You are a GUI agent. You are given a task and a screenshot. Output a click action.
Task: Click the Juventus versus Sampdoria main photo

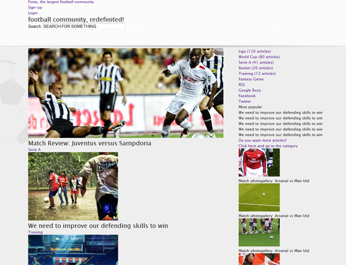coord(126,93)
